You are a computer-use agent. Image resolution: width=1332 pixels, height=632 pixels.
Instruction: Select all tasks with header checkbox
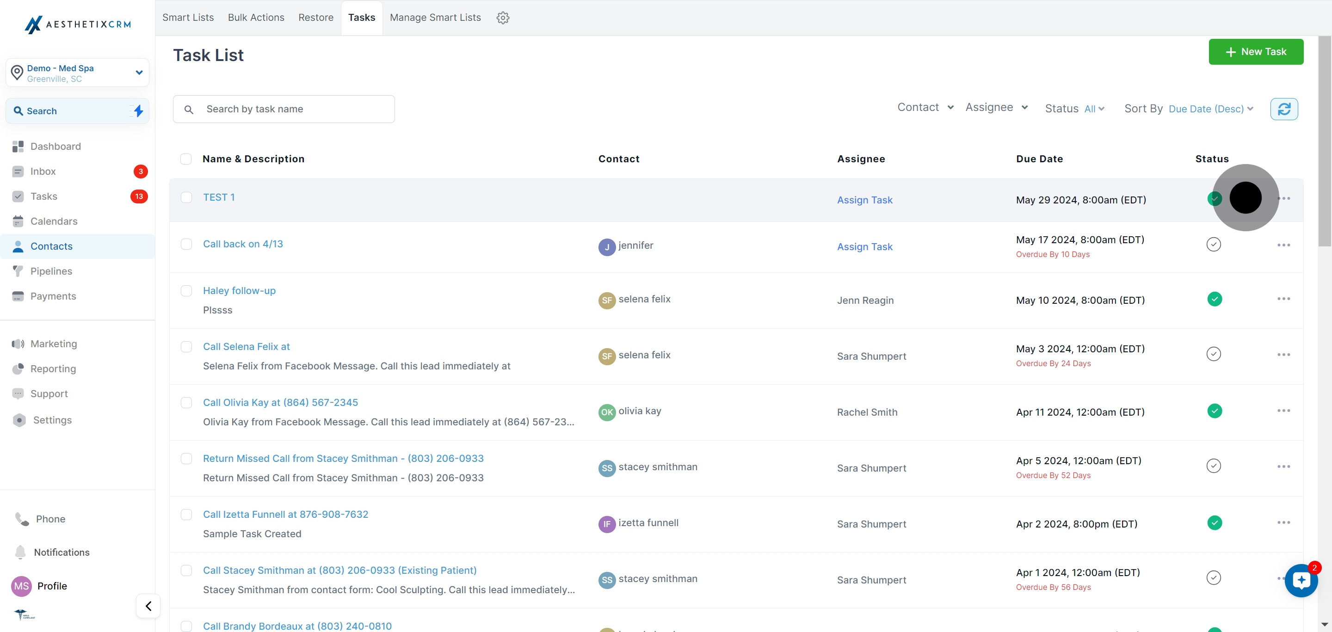coord(186,159)
